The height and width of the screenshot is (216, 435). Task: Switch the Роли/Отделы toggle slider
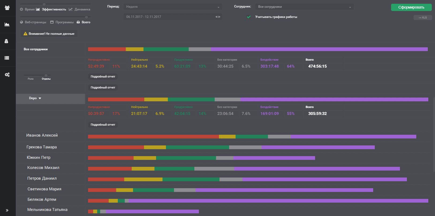pyautogui.click(x=46, y=75)
